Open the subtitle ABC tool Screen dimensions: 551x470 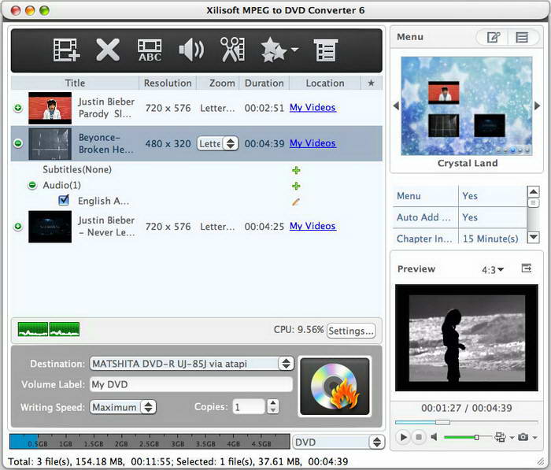pyautogui.click(x=150, y=50)
